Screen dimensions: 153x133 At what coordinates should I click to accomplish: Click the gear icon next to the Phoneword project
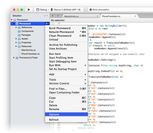(x=47, y=24)
